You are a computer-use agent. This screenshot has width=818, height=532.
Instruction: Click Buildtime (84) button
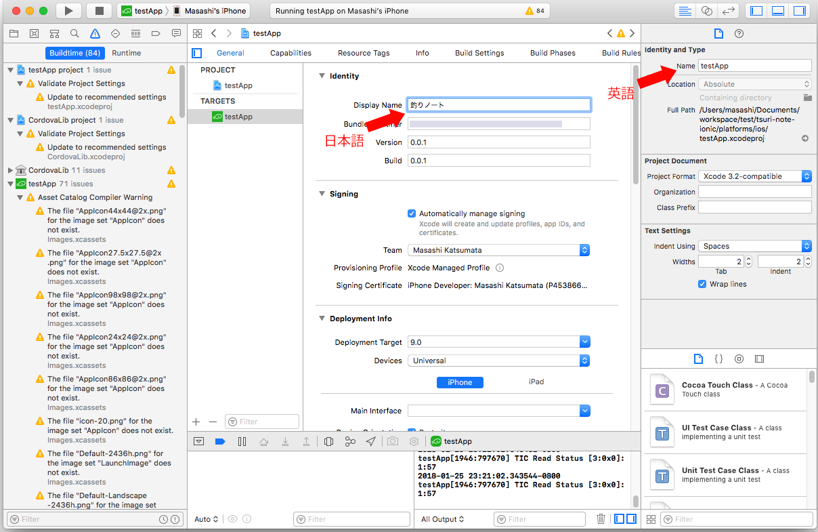point(75,53)
